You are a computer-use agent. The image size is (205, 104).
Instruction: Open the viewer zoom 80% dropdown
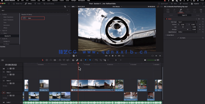[74, 6]
